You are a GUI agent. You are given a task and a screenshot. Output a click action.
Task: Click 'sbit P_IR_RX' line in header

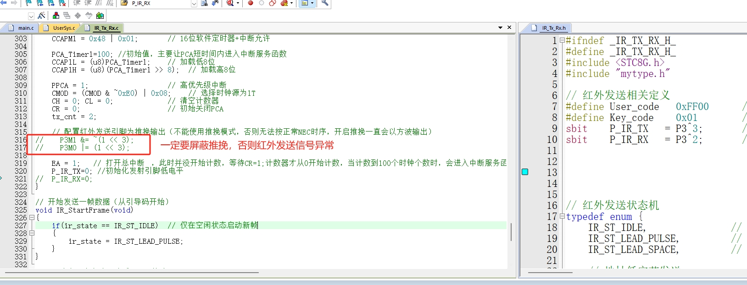[x=634, y=139]
